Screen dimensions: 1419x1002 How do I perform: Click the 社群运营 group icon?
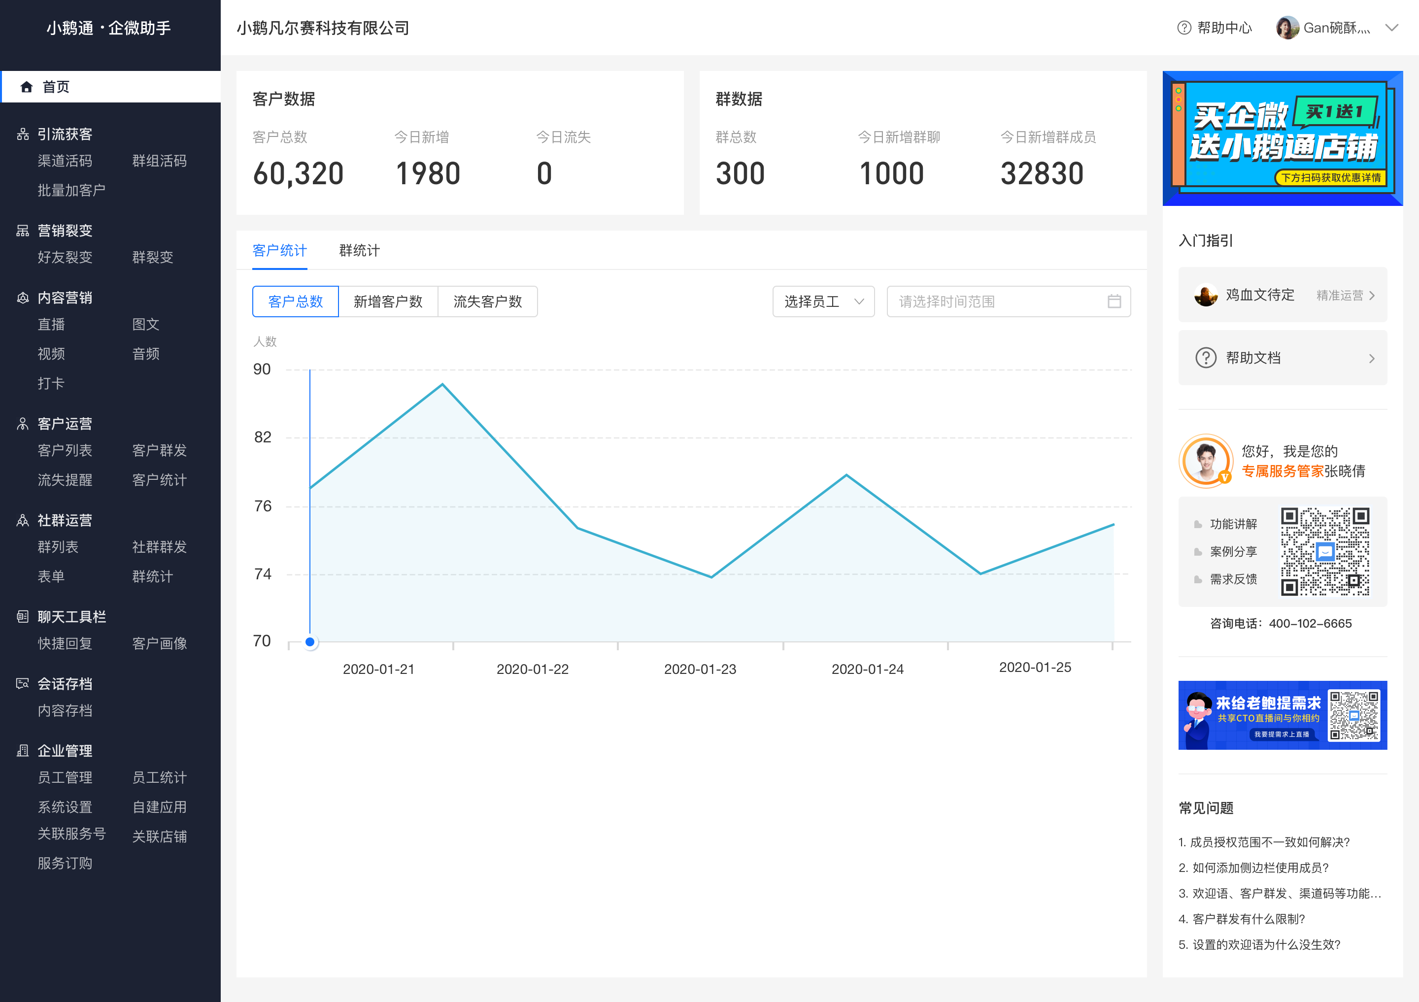click(x=23, y=520)
